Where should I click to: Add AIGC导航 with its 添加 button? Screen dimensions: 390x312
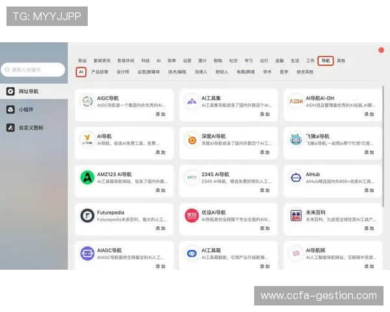point(161,114)
